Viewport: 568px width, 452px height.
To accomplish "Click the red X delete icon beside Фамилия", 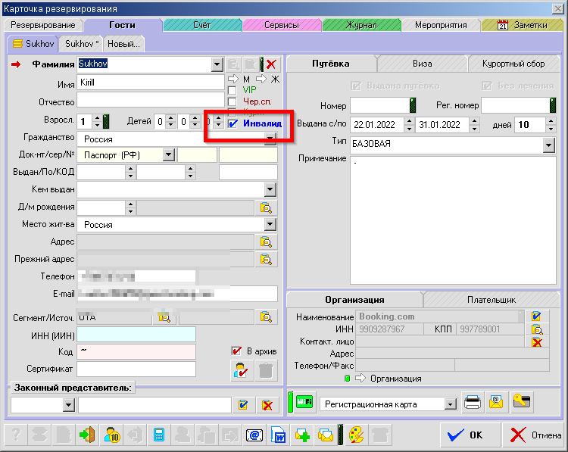I will click(271, 64).
